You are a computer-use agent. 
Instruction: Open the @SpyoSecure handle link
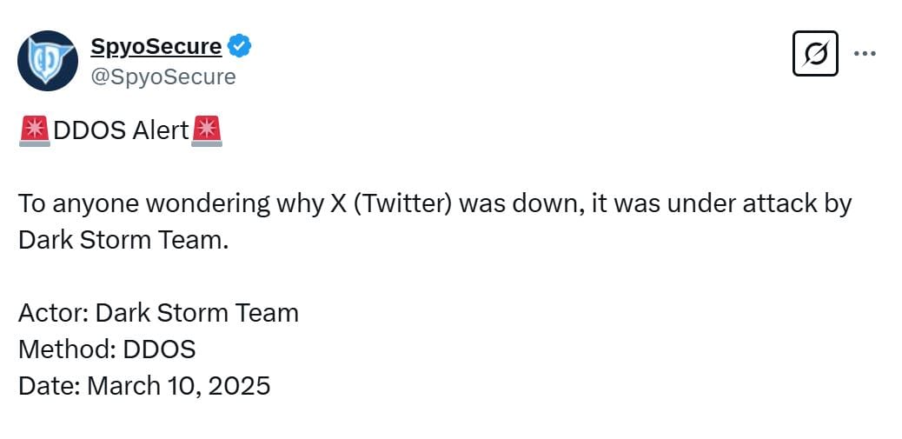(163, 76)
